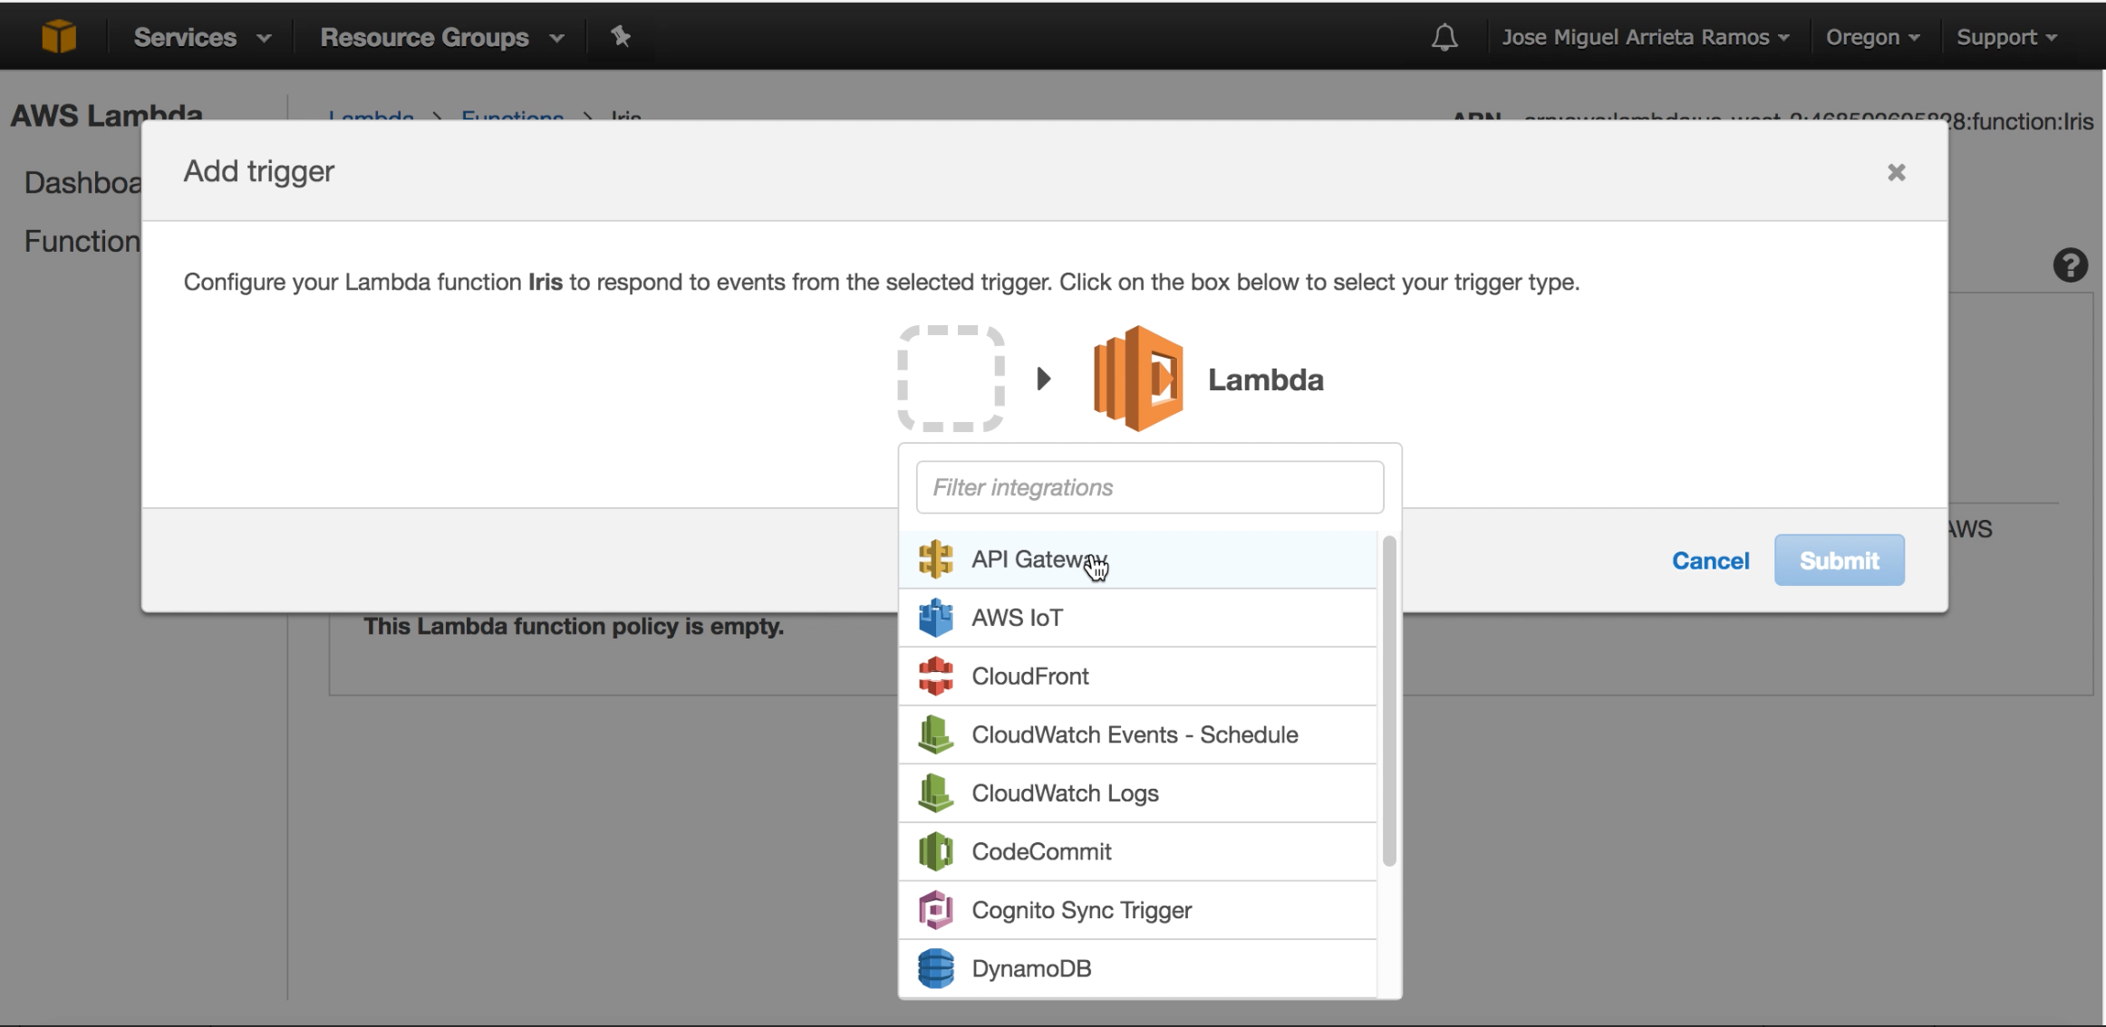
Task: Select the Cognito Sync Trigger icon
Action: 934,909
